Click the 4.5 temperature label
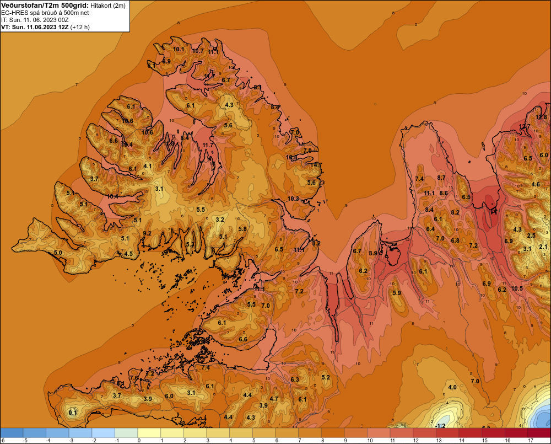Image resolution: width=551 pixels, height=444 pixels. tap(128, 254)
